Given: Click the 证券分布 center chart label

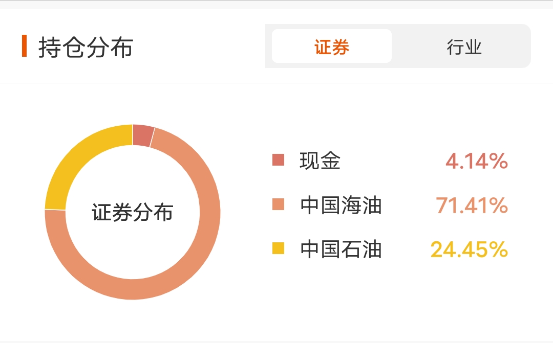Looking at the screenshot, I should click(133, 212).
